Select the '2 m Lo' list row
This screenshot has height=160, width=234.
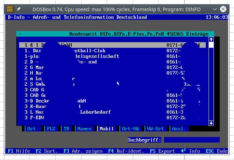pos(112,78)
